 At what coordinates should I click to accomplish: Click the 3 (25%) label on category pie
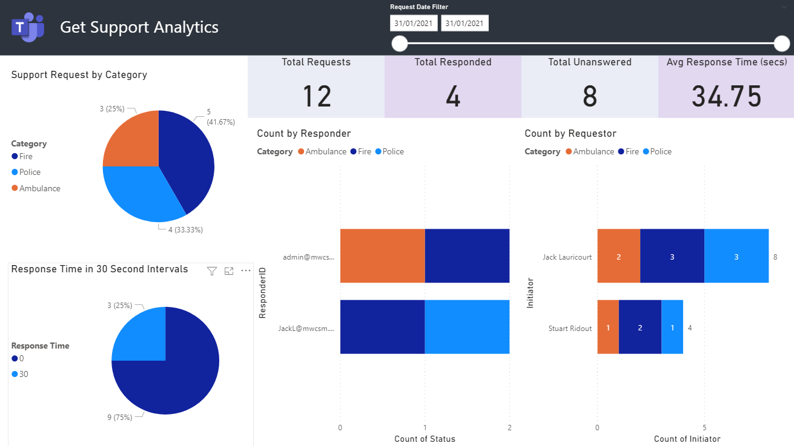point(112,109)
